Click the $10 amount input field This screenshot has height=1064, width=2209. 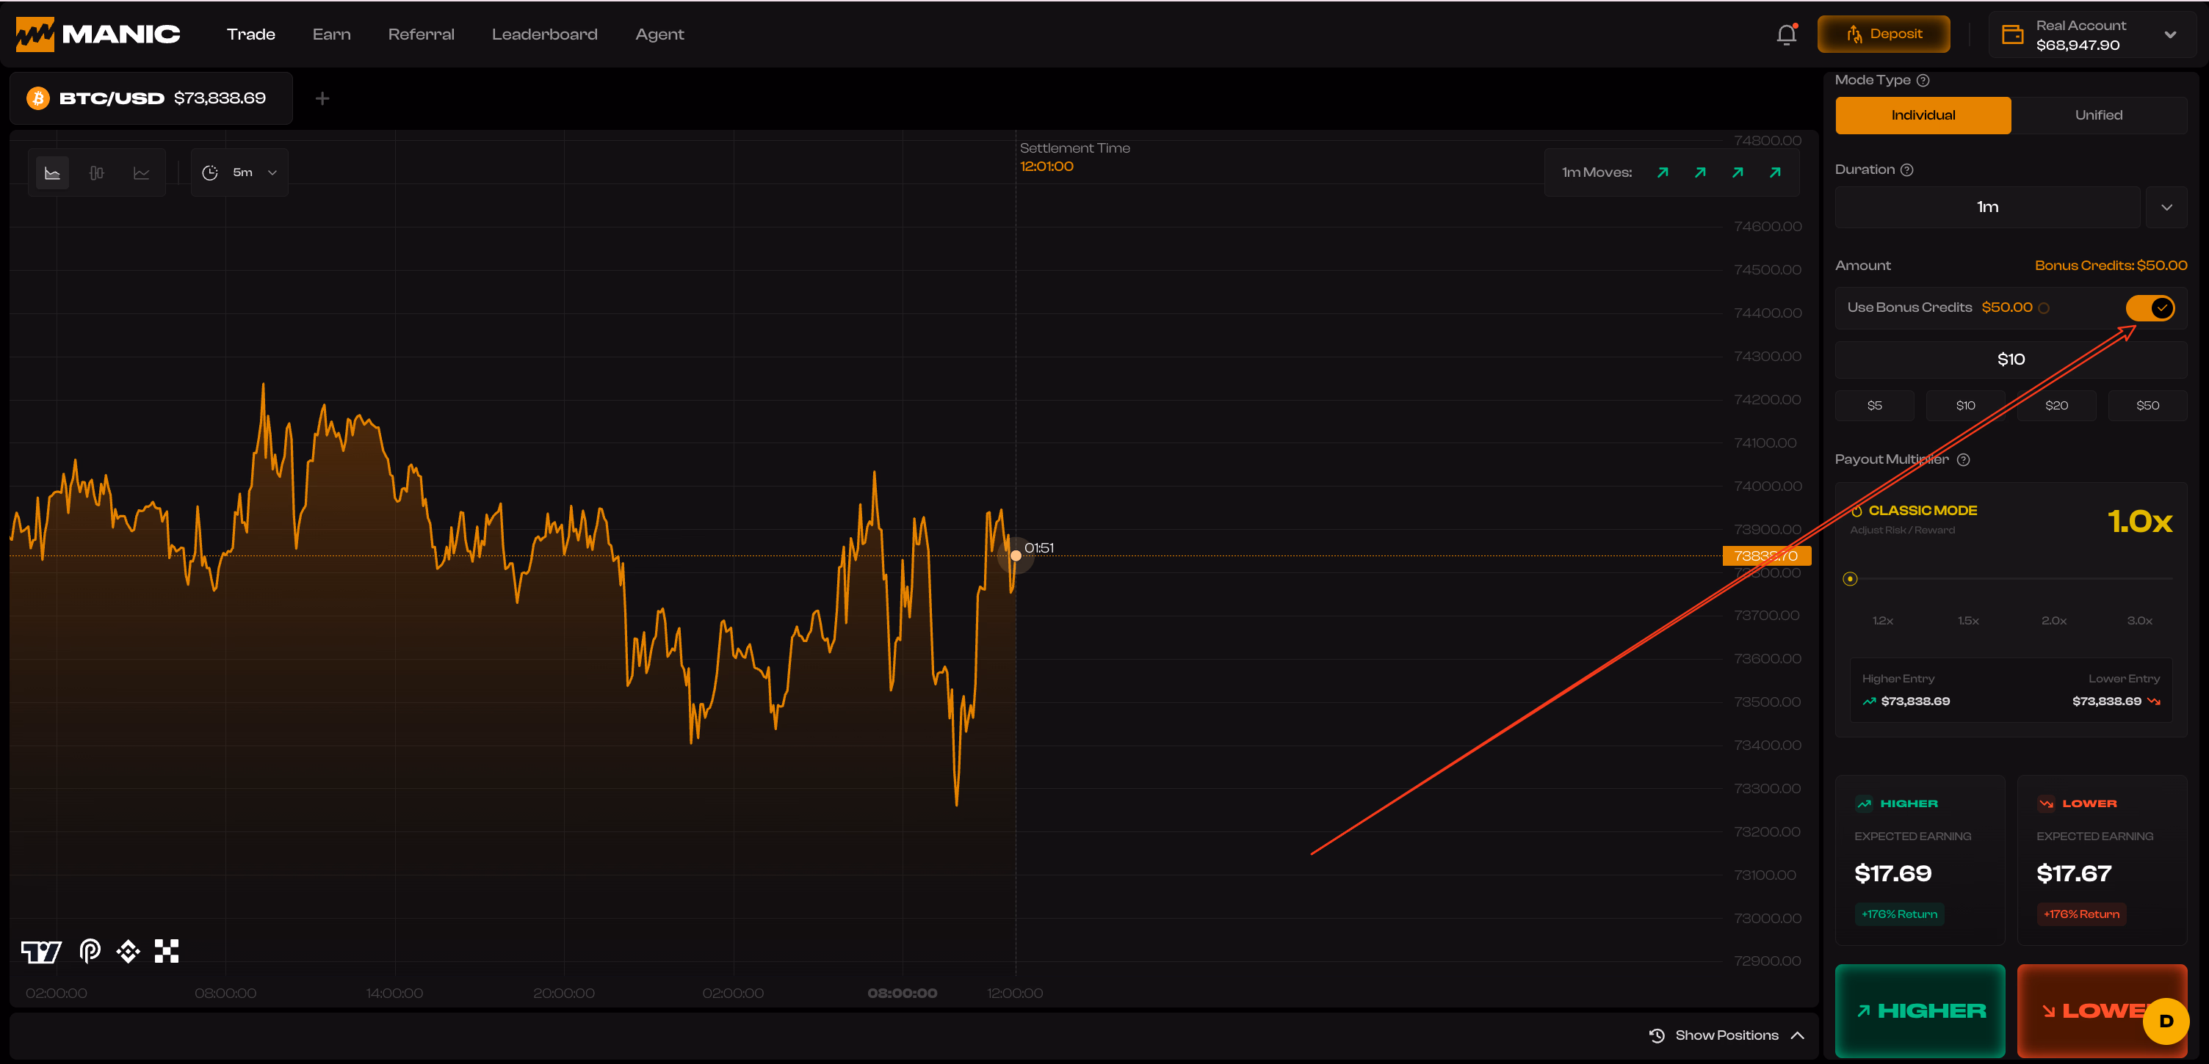pos(2011,360)
